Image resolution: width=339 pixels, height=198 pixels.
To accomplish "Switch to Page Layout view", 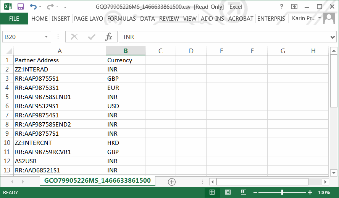I will (x=228, y=192).
